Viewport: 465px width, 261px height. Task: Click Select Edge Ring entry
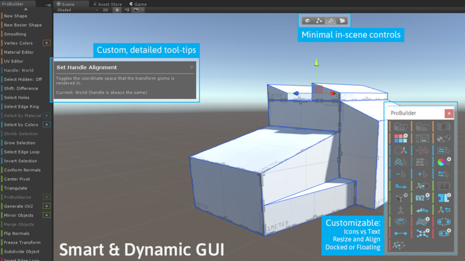pos(21,106)
